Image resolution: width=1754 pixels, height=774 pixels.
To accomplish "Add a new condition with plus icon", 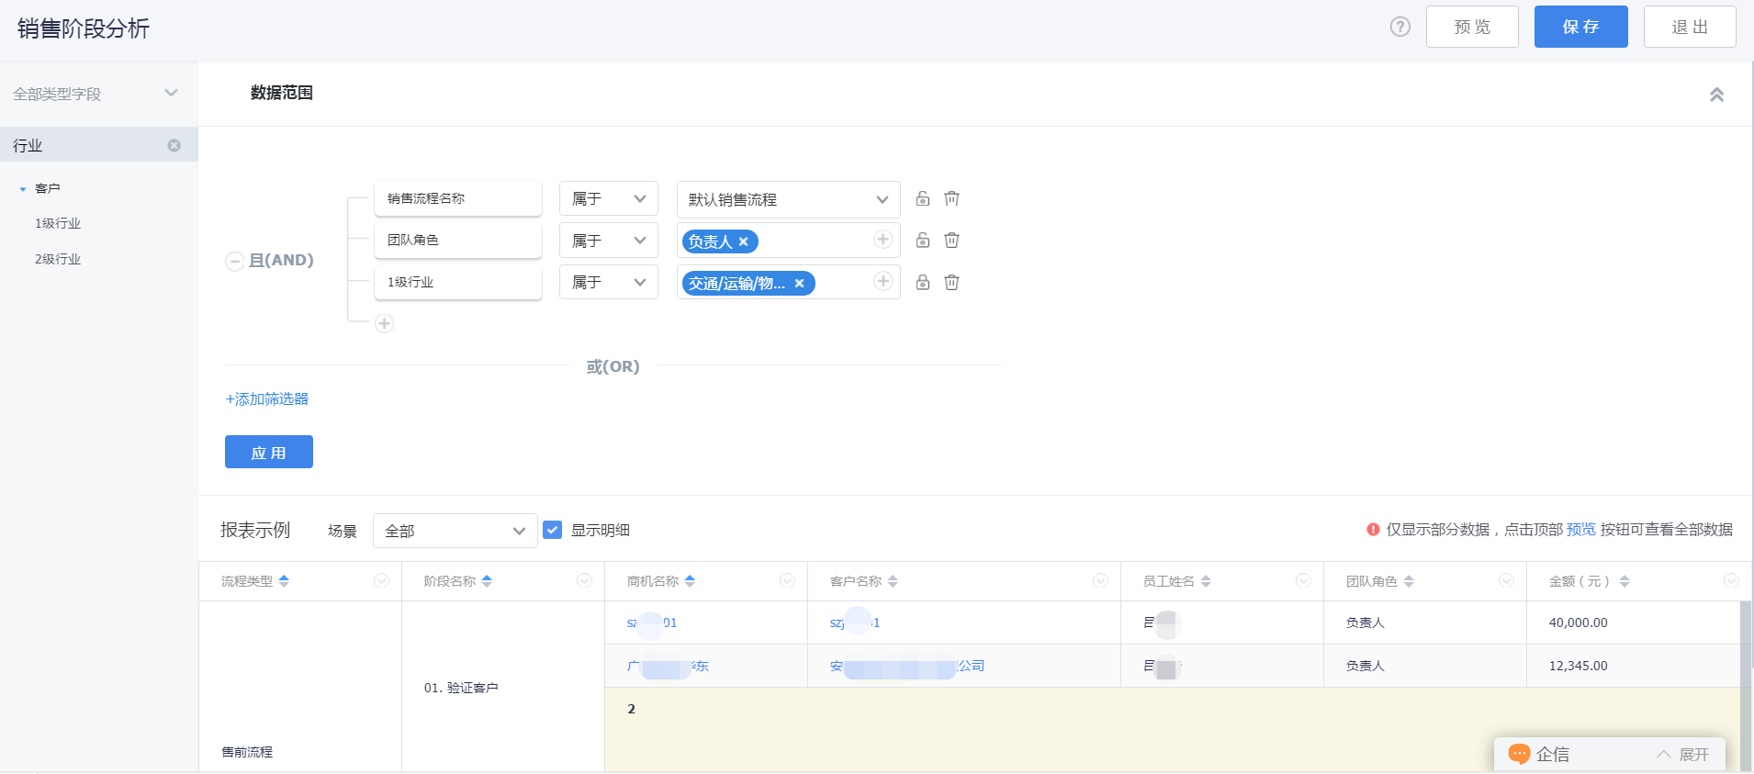I will [384, 323].
